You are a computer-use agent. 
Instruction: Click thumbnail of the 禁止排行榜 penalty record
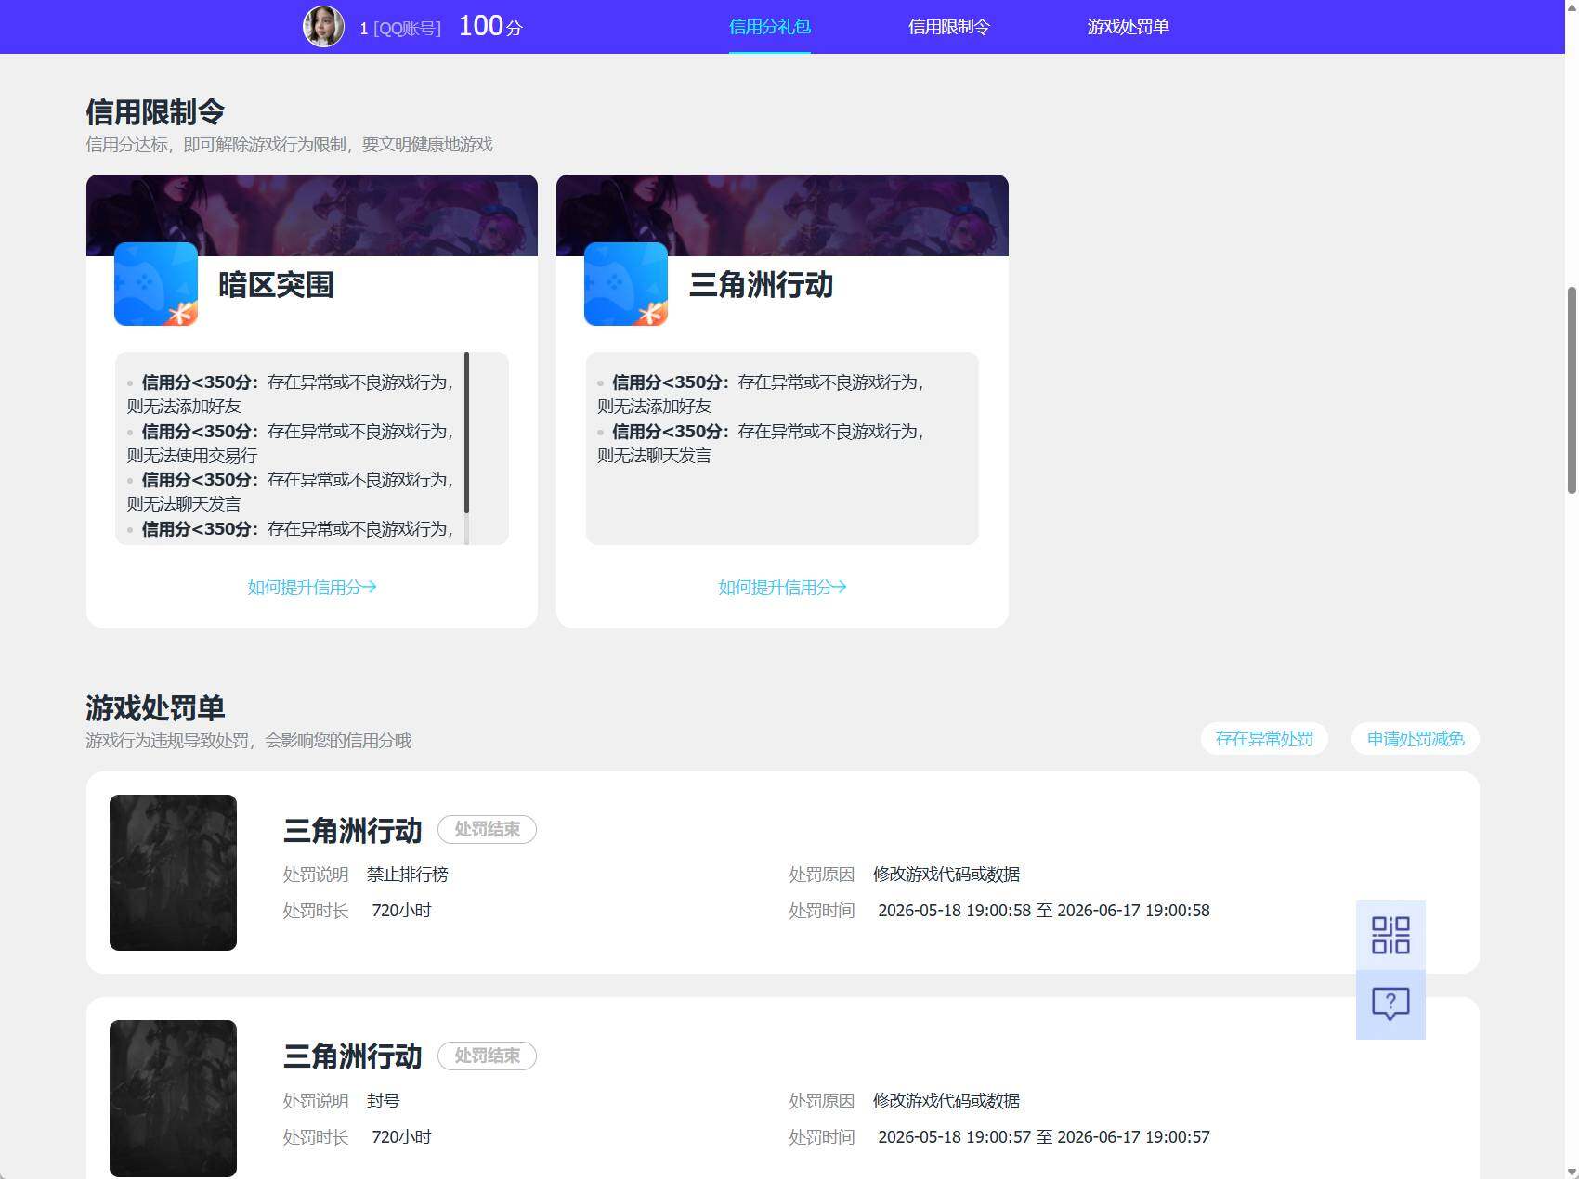173,873
